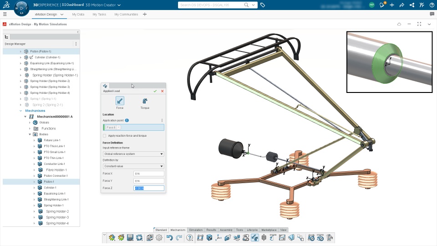Image resolution: width=437 pixels, height=246 pixels.
Task: Click the shaded cube icon in action bar
Action: coord(209,238)
